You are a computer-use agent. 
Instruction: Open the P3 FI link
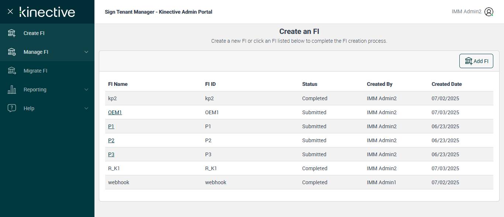point(111,154)
